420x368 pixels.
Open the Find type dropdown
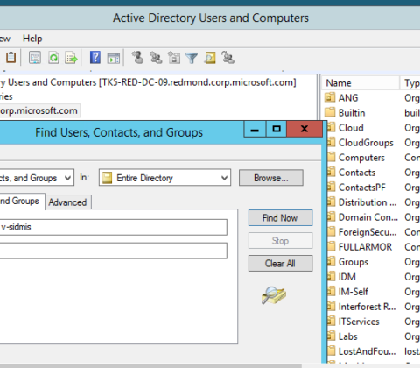click(36, 178)
